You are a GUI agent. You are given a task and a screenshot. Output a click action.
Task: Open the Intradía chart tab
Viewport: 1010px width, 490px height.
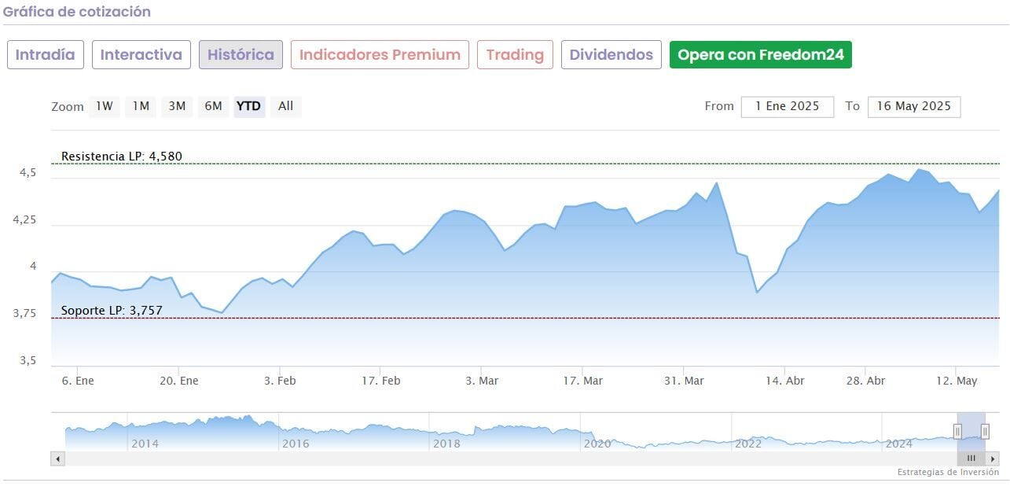[x=46, y=55]
